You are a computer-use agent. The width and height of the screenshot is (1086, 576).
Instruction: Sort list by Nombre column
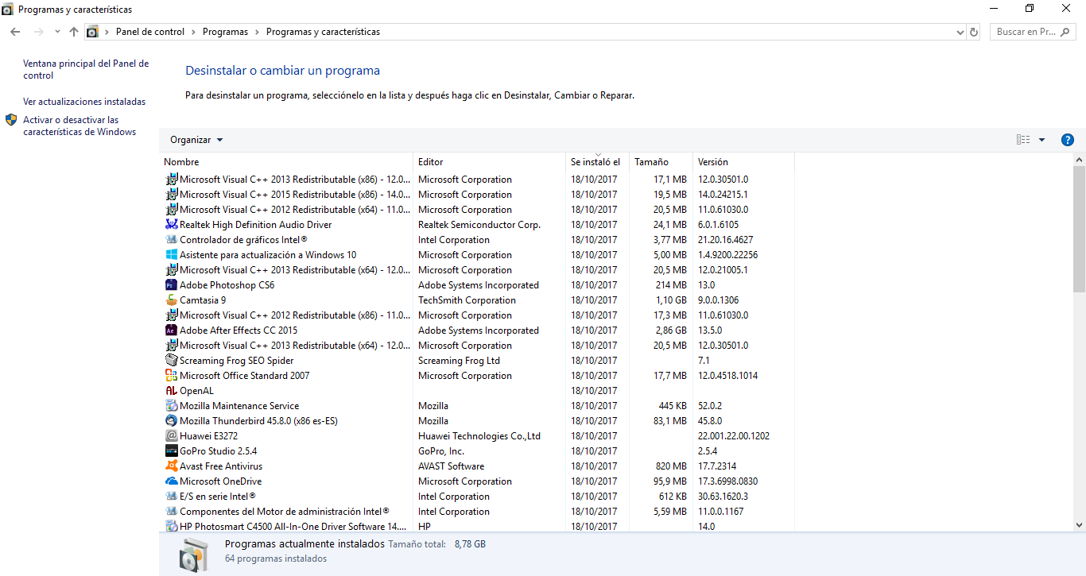tap(287, 162)
